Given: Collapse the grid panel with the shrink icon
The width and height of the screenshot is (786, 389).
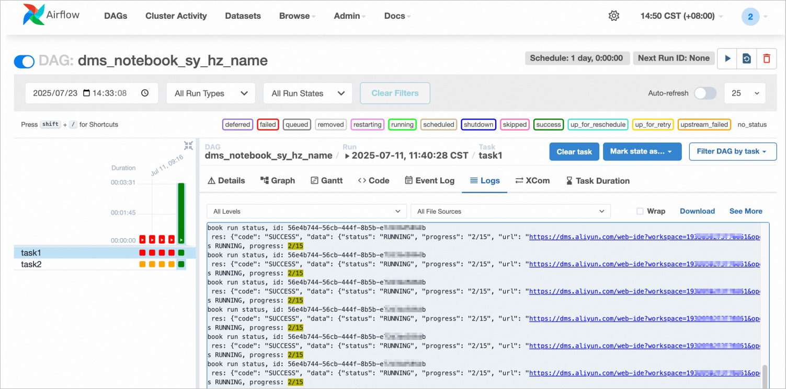Looking at the screenshot, I should (x=188, y=146).
